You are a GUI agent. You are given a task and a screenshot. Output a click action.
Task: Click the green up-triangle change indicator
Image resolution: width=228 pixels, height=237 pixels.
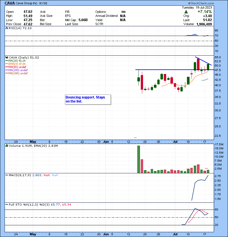pos(186,12)
